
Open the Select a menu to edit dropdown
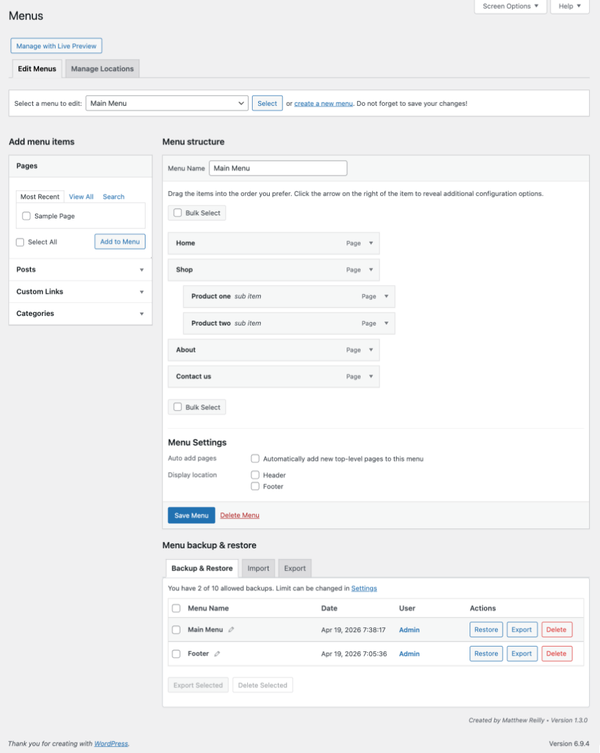point(167,104)
